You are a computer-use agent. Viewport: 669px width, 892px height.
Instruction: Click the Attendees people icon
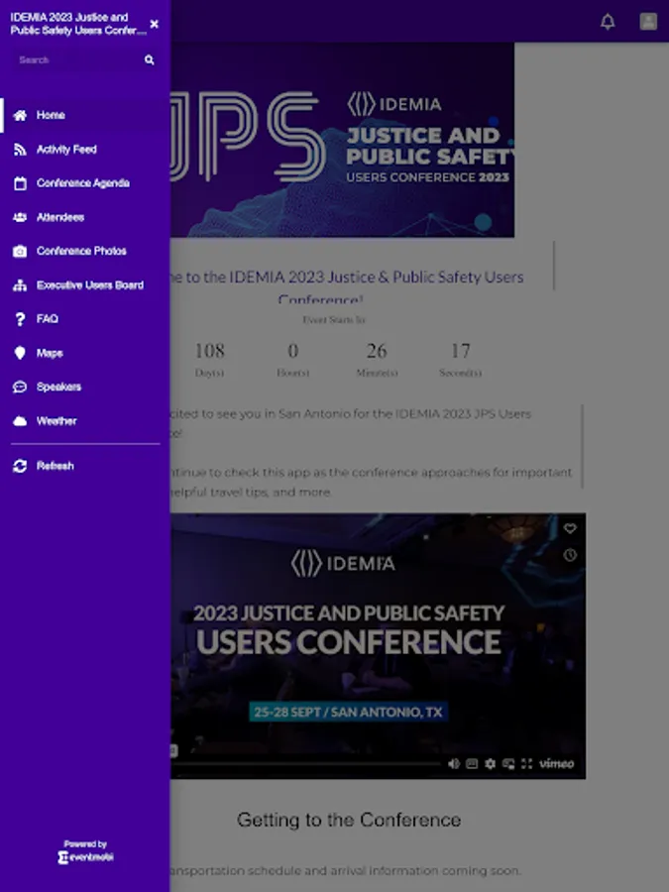20,217
